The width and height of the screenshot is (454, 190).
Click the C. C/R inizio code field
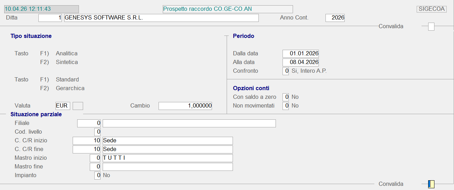point(87,141)
